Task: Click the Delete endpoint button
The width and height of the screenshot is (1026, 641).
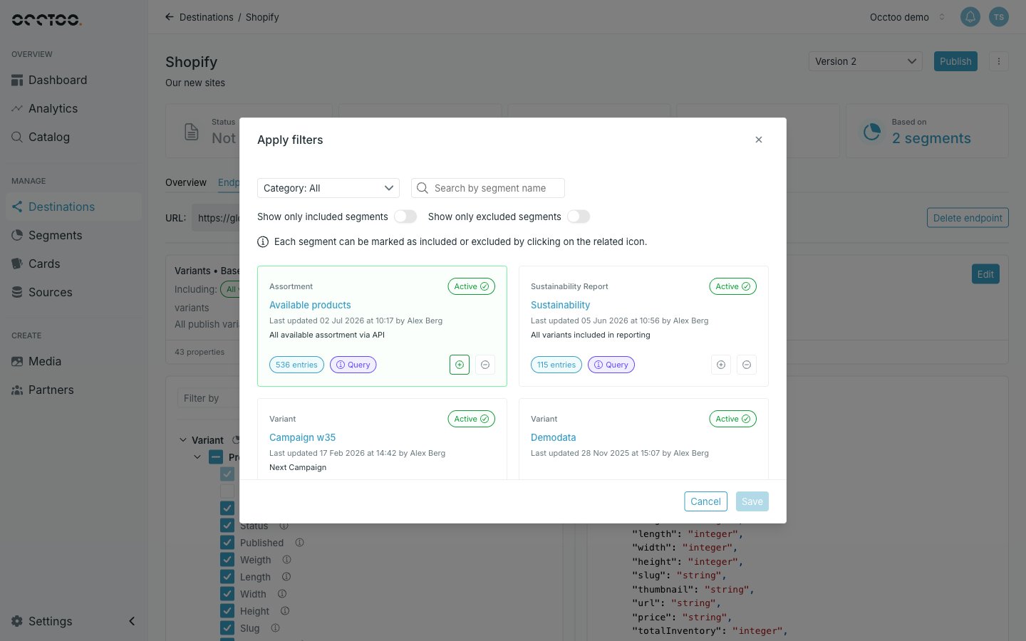Action: pos(968,218)
